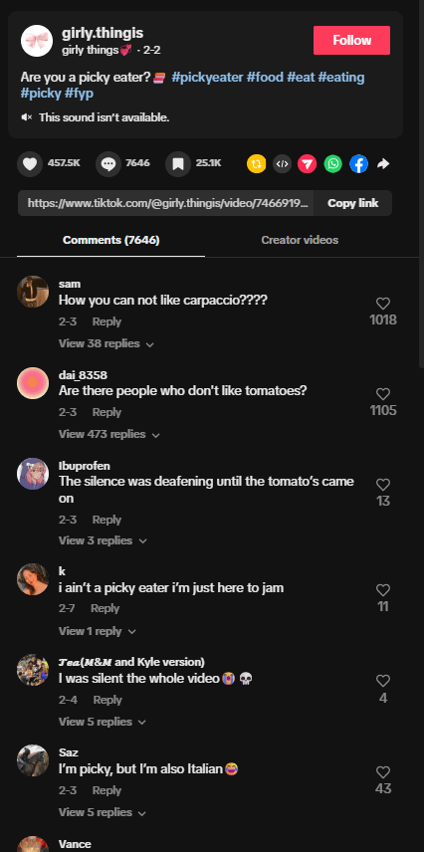
Task: Open the embed code icon
Action: (282, 163)
